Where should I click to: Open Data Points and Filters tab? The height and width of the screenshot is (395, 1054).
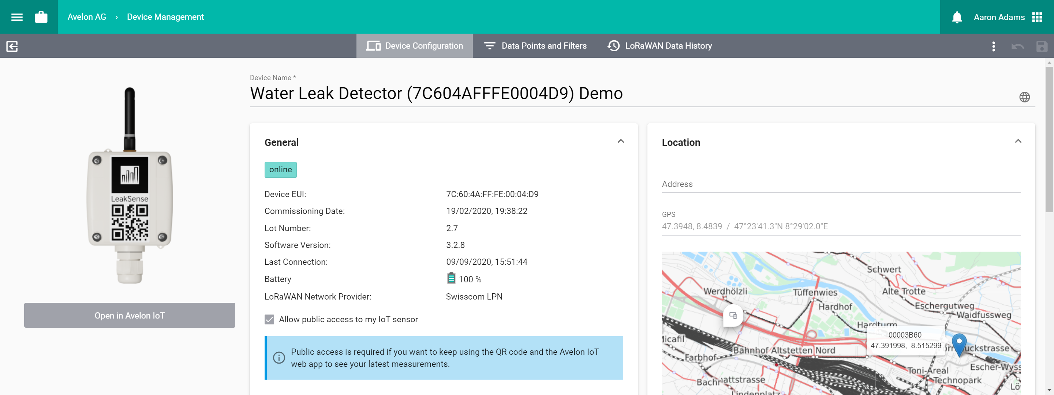[x=535, y=46]
